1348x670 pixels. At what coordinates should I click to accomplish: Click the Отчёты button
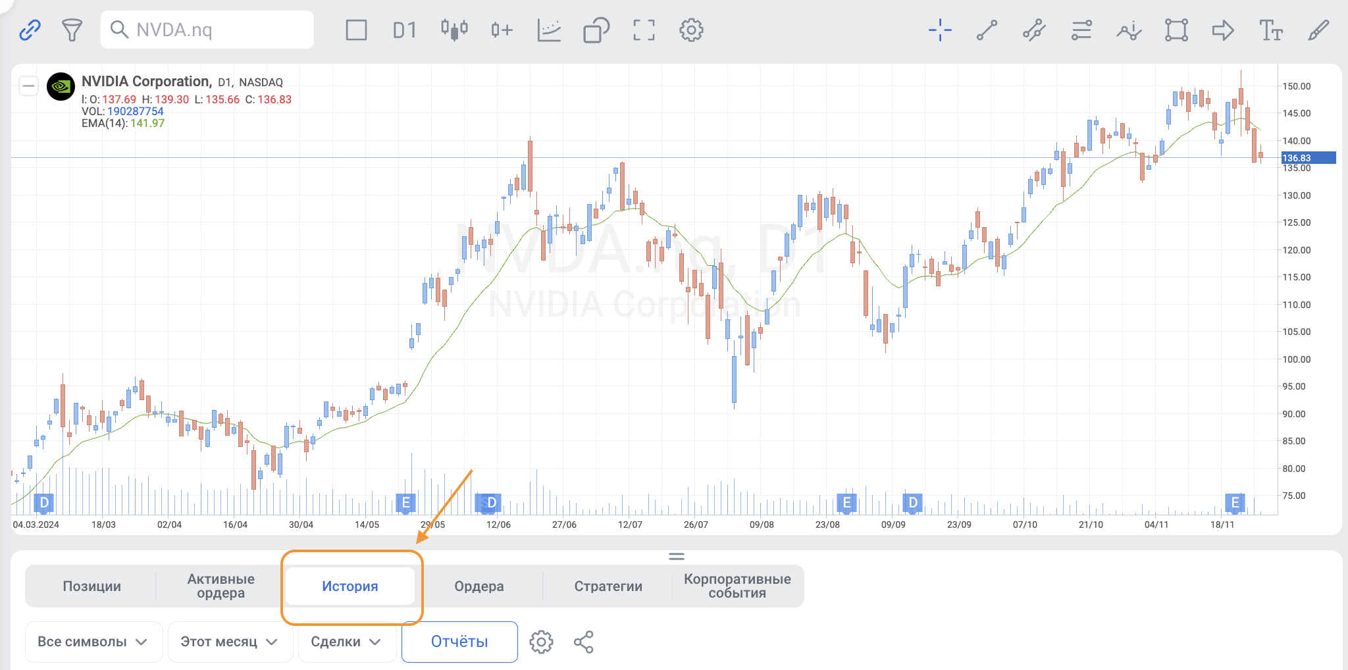459,642
